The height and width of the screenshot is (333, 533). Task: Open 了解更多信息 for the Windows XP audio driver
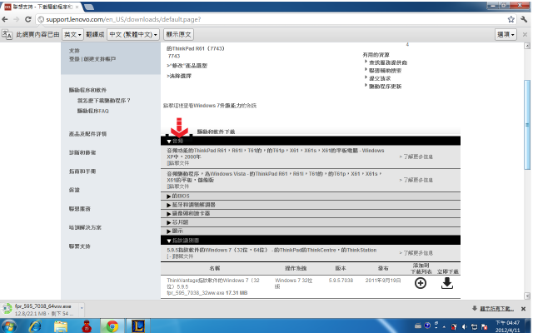click(416, 157)
